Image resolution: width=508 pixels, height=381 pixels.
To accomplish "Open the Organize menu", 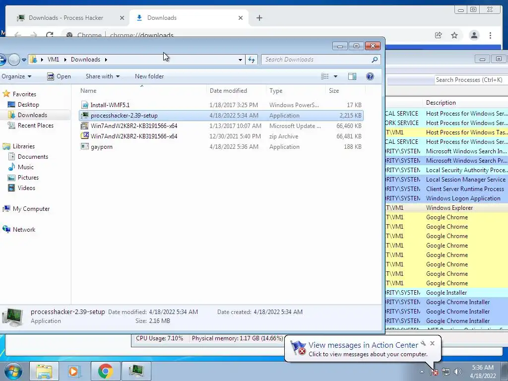I will tap(16, 76).
